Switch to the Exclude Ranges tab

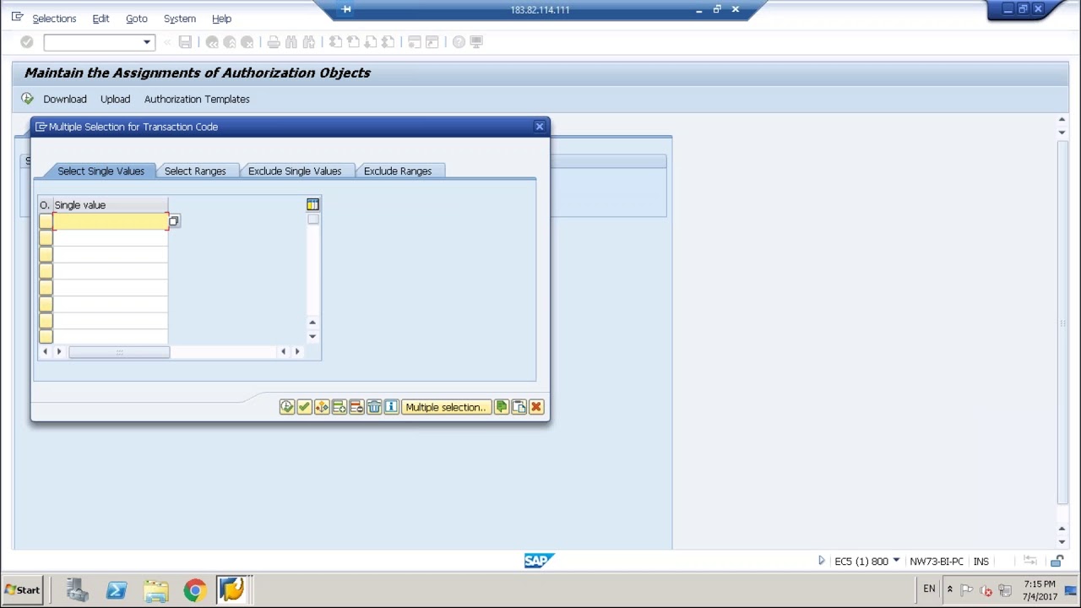pyautogui.click(x=398, y=171)
